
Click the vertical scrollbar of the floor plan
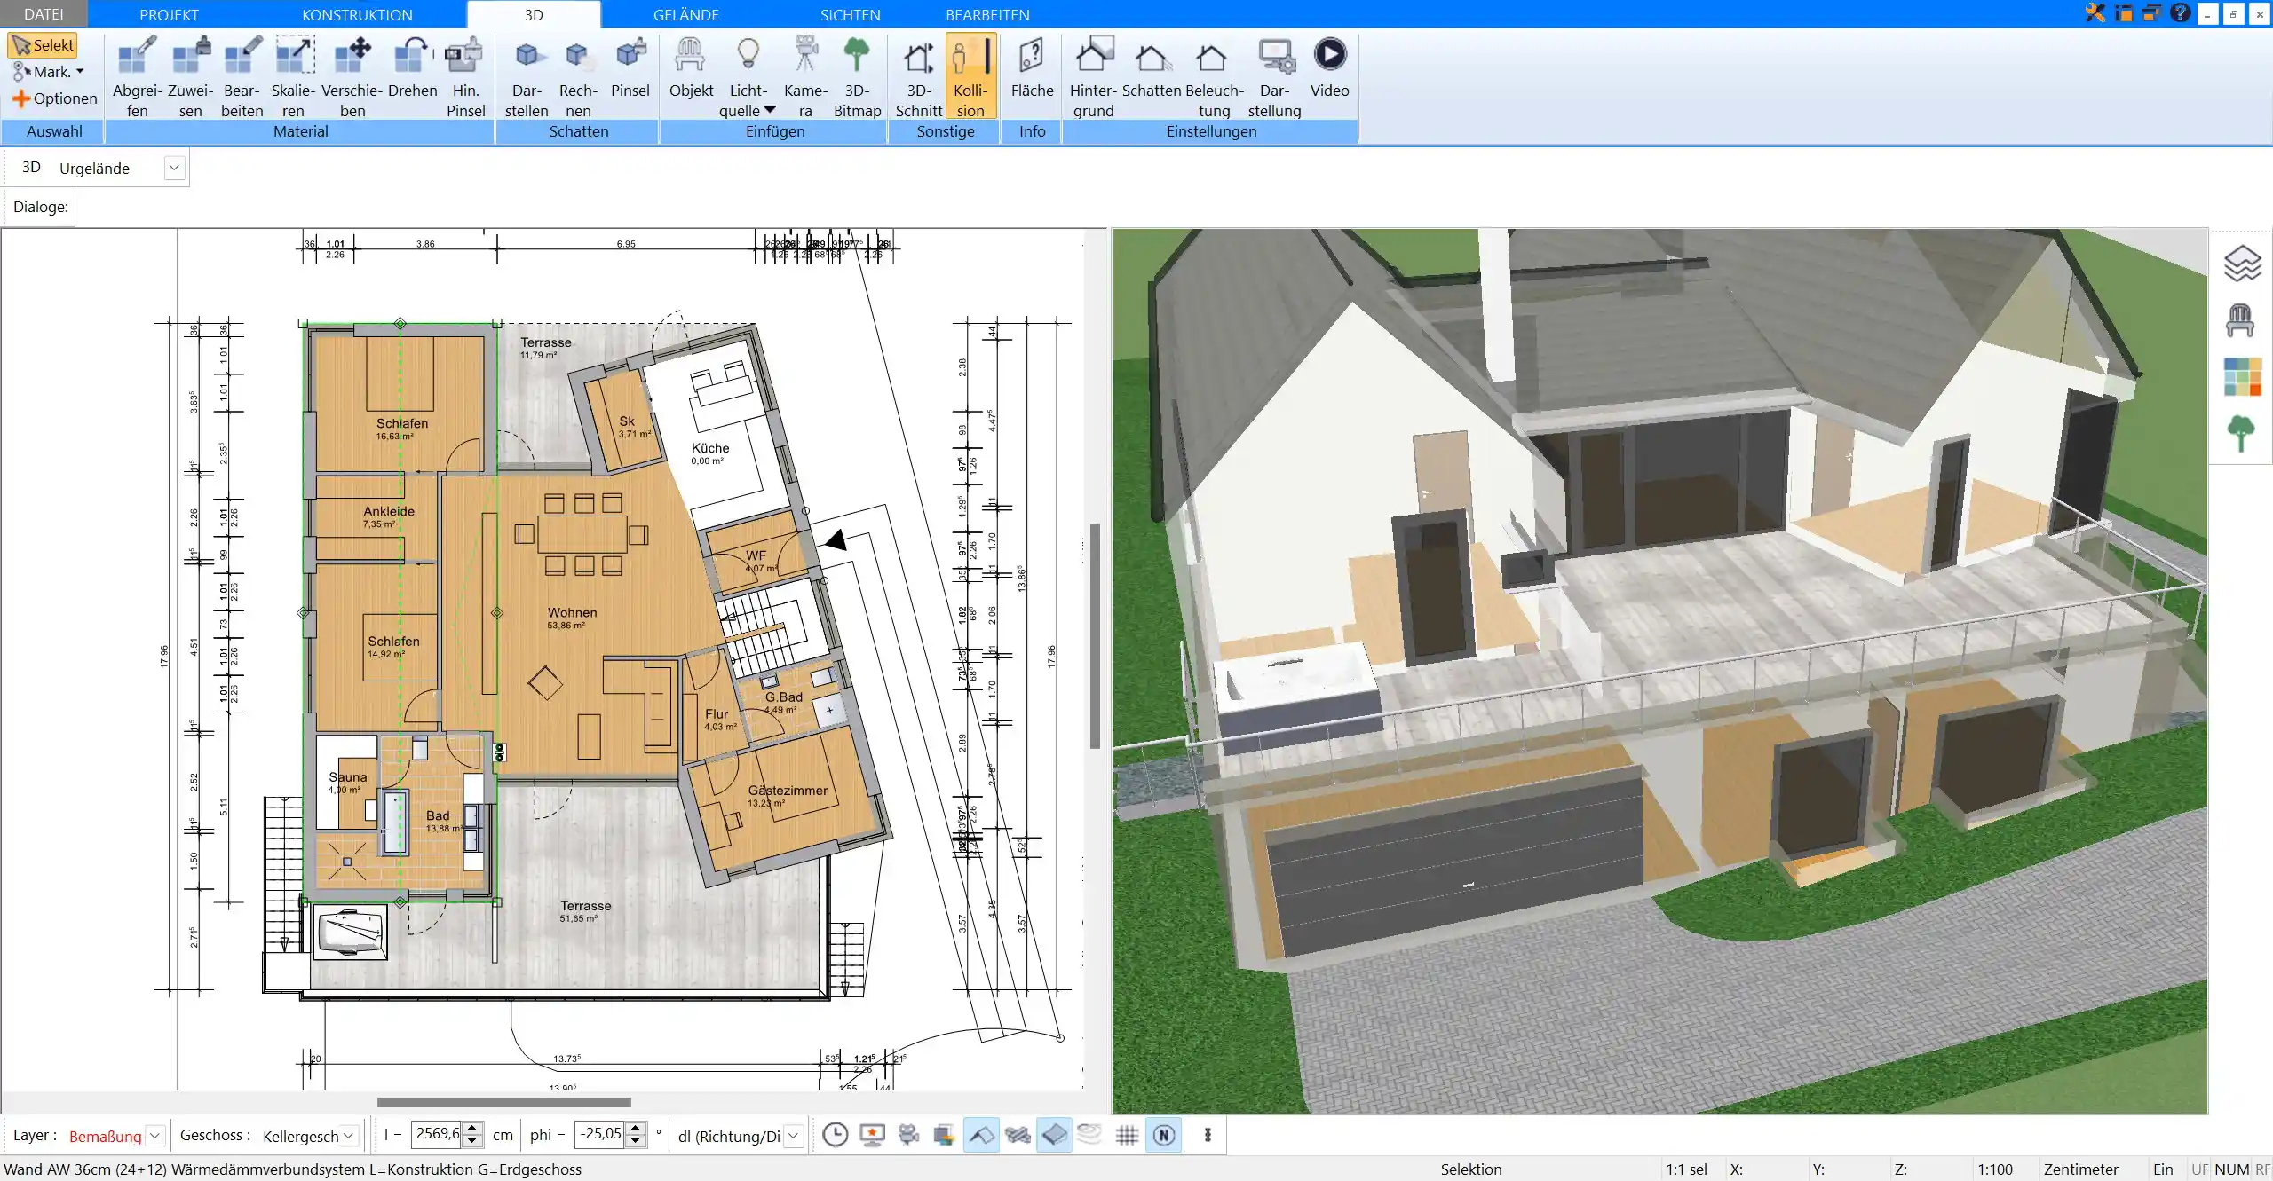(1095, 635)
